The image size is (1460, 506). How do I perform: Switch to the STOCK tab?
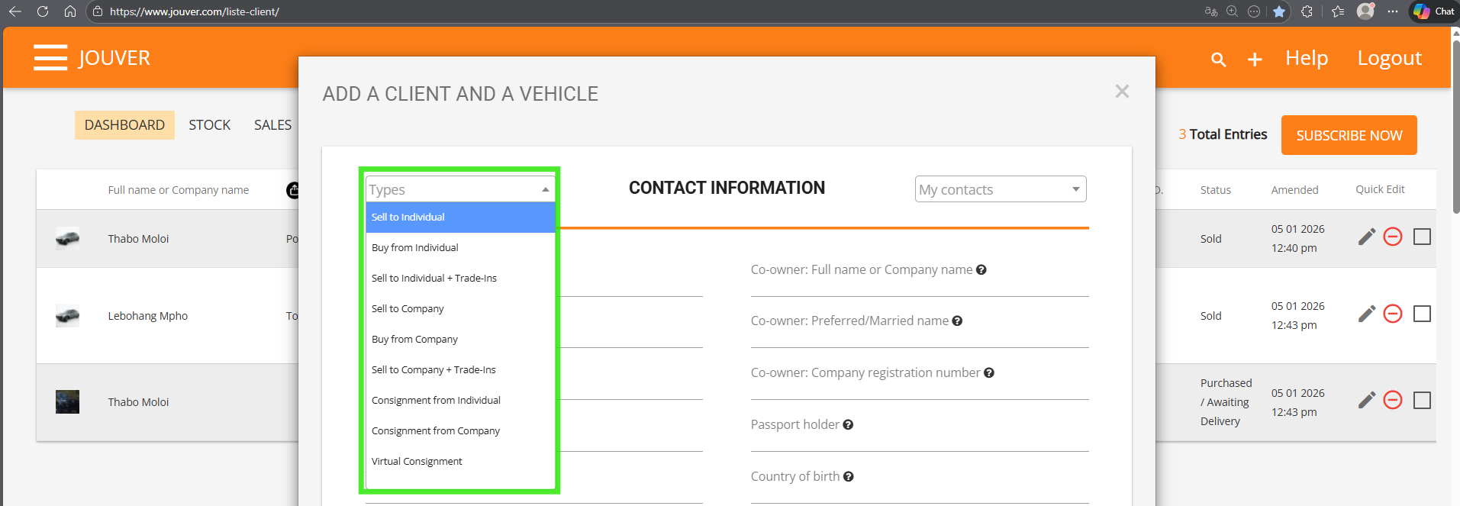point(209,125)
